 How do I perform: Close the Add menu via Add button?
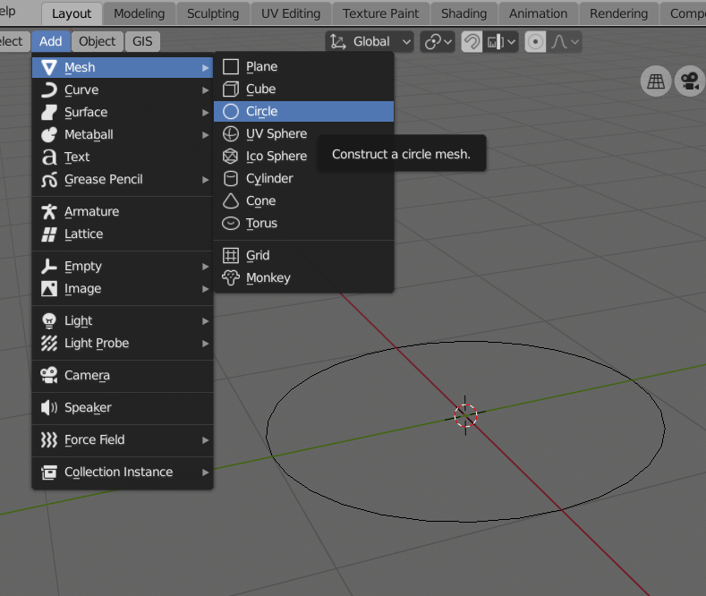pyautogui.click(x=50, y=41)
